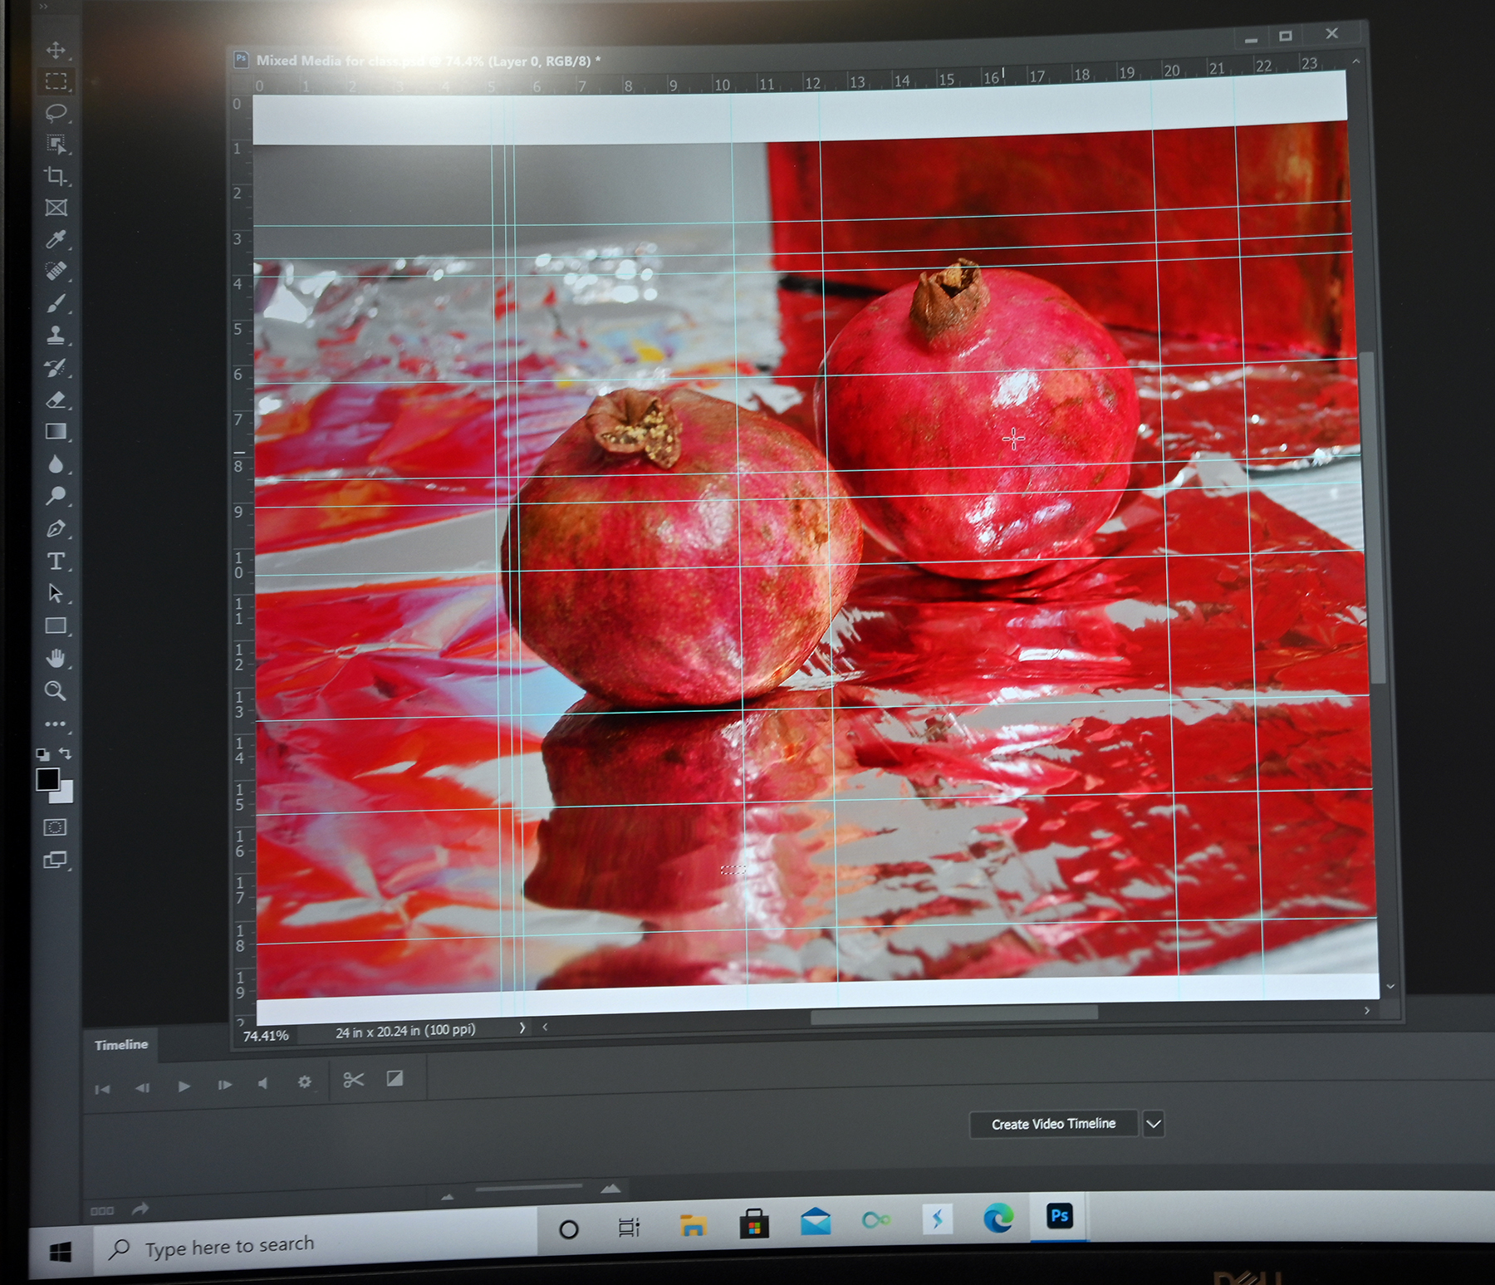Click the Mixed Media document title bar
Viewport: 1495px width, 1285px height.
pyautogui.click(x=428, y=61)
